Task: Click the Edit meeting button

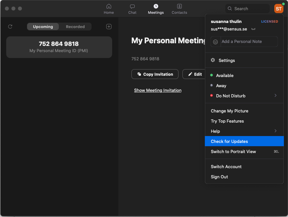Action: 194,74
